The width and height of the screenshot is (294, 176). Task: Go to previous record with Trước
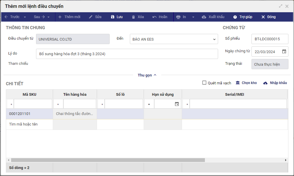[x=12, y=17]
